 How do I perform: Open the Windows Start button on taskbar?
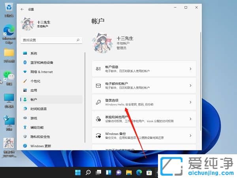[78, 172]
